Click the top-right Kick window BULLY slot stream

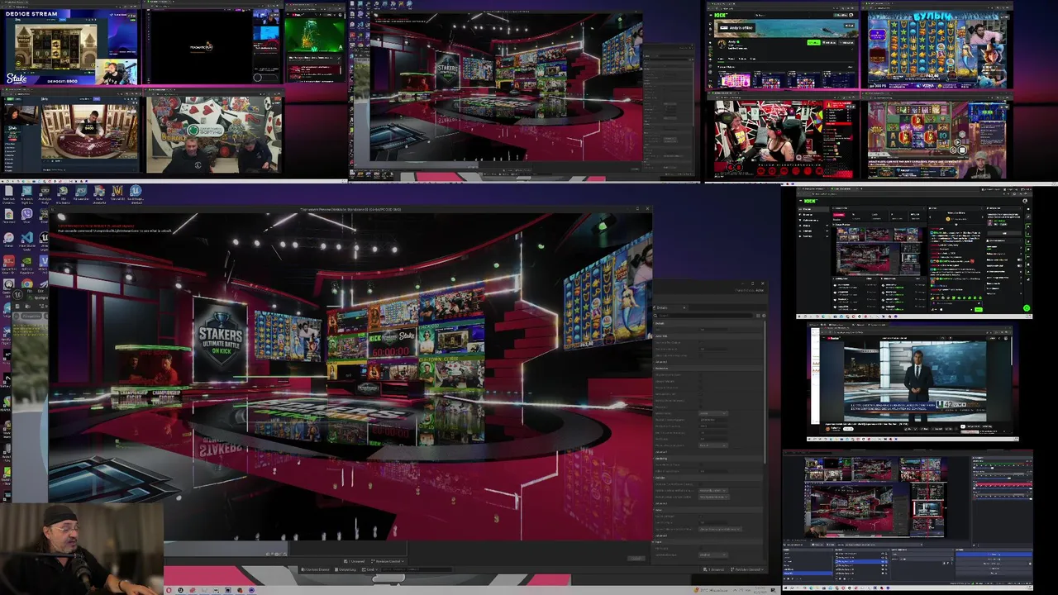point(936,50)
